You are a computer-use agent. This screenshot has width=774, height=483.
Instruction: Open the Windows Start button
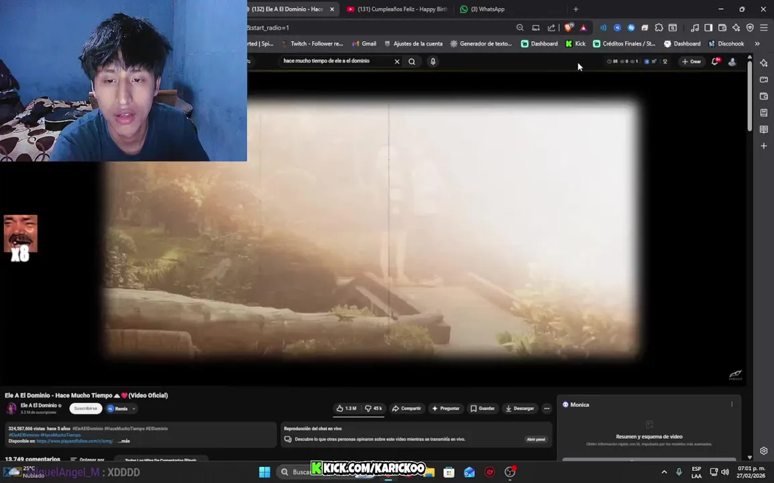264,472
